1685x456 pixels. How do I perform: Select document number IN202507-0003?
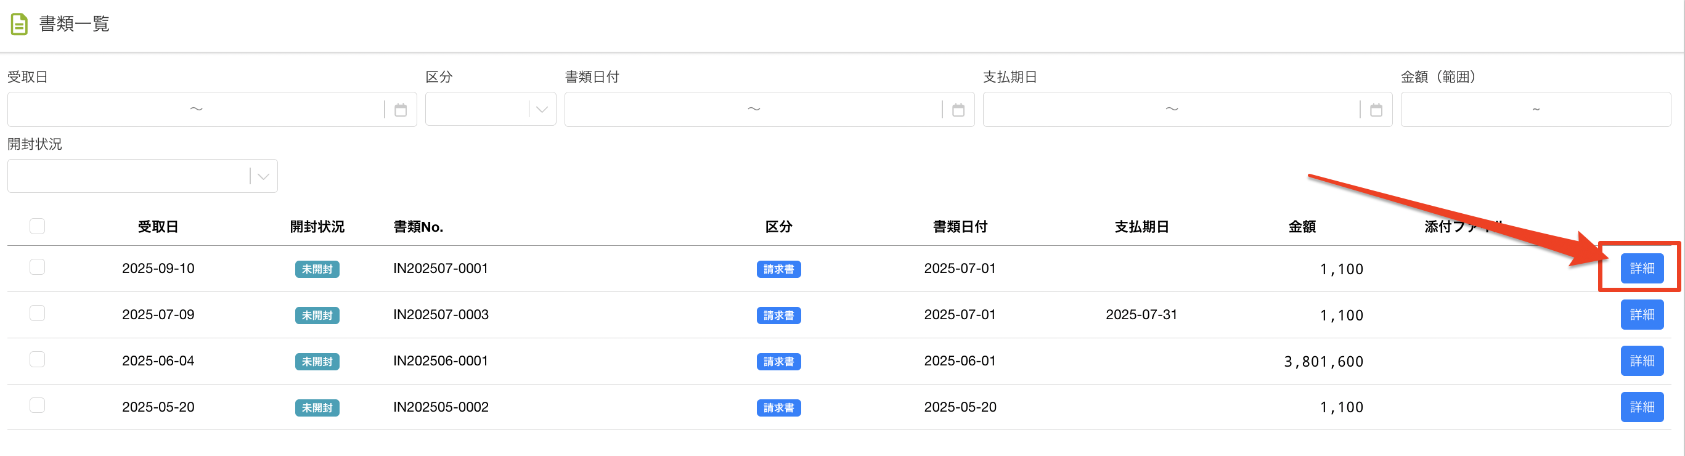click(x=440, y=316)
